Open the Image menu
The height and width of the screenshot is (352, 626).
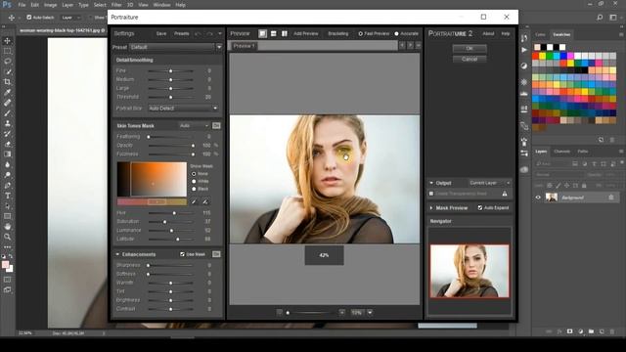tap(50, 5)
